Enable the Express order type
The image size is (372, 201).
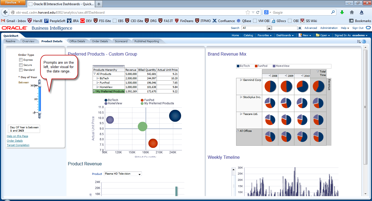point(21,60)
